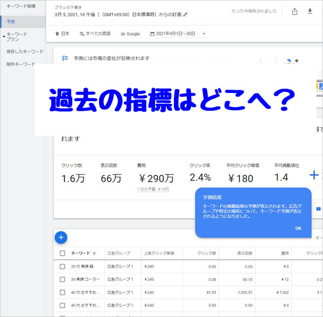Click the 66万 impressions metric
Image resolution: width=323 pixels, height=317 pixels.
(x=111, y=178)
